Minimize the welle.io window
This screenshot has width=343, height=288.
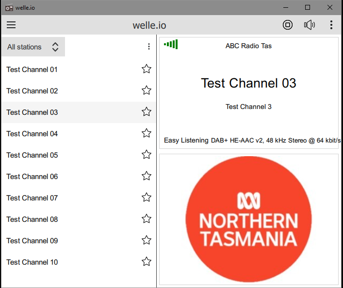285,7
